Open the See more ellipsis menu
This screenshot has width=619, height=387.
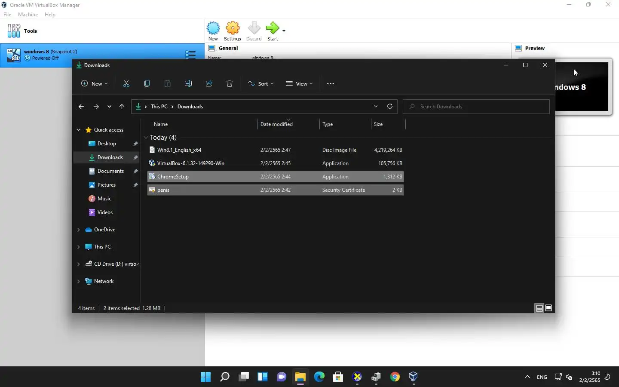[x=331, y=84]
